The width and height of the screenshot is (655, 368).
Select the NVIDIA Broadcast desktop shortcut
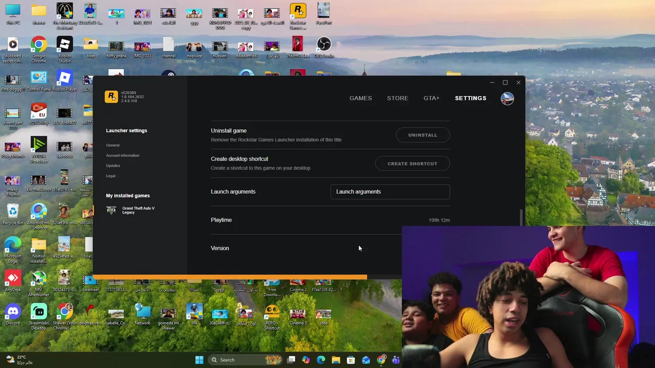click(39, 150)
